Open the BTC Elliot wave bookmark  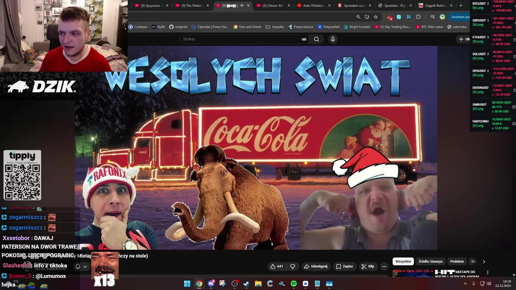click(429, 27)
